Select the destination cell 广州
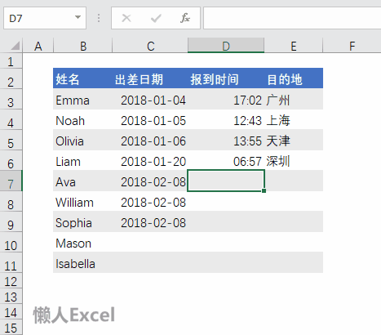The image size is (381, 335). tap(294, 99)
